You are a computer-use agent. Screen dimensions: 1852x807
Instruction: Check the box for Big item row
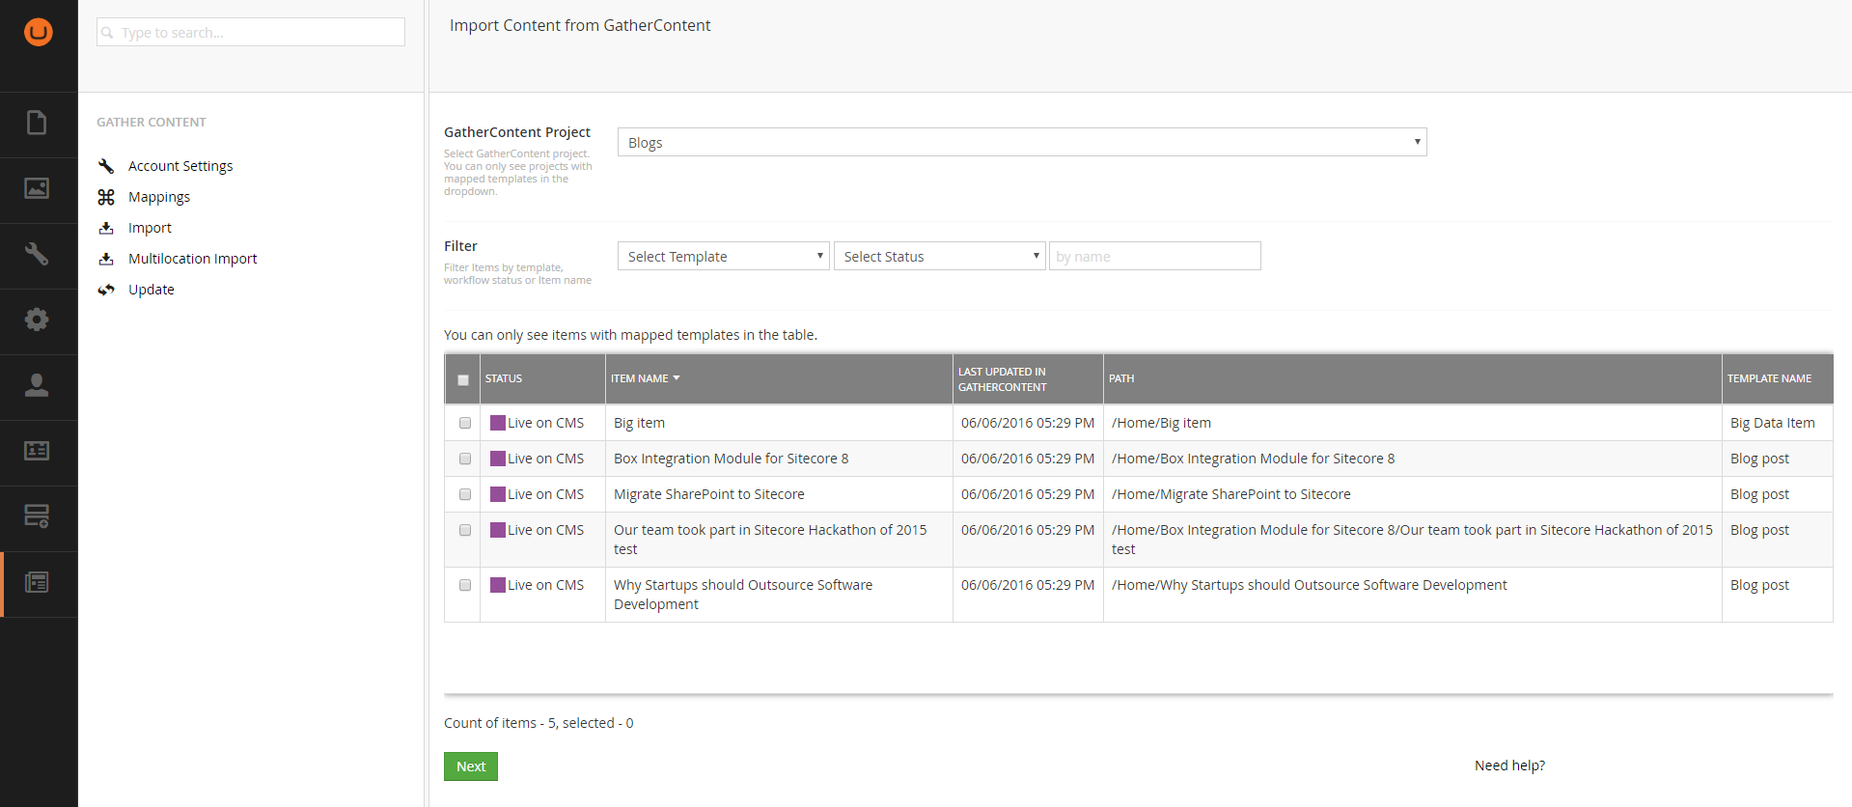tap(465, 423)
